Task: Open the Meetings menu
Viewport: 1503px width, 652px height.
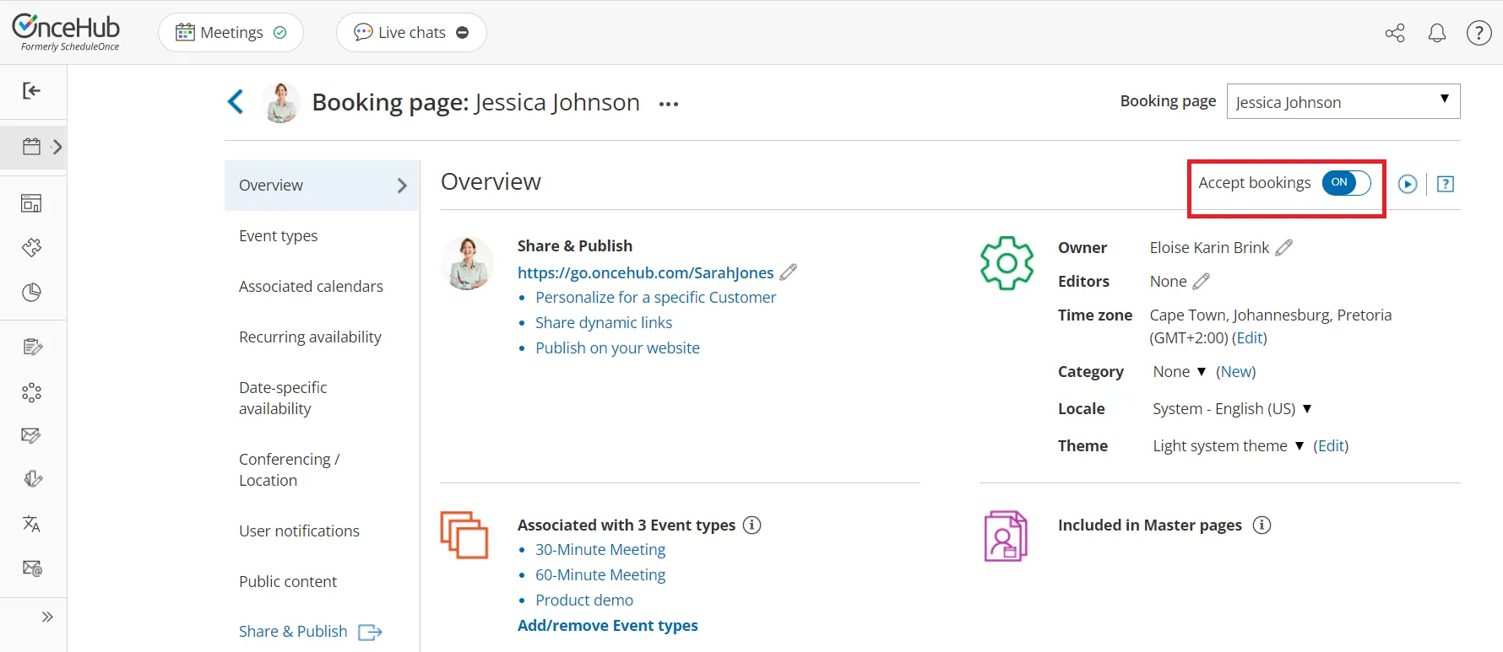Action: point(231,33)
